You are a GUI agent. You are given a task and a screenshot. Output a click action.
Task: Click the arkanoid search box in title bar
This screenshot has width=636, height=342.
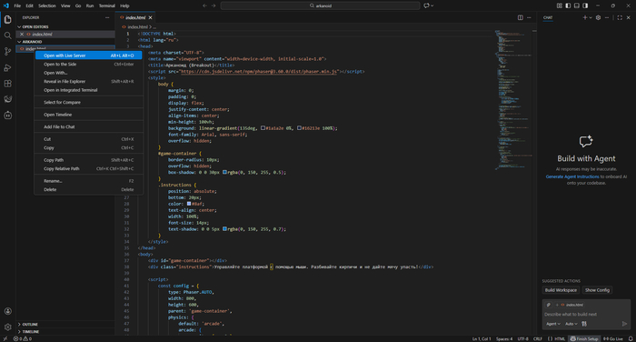[320, 5]
